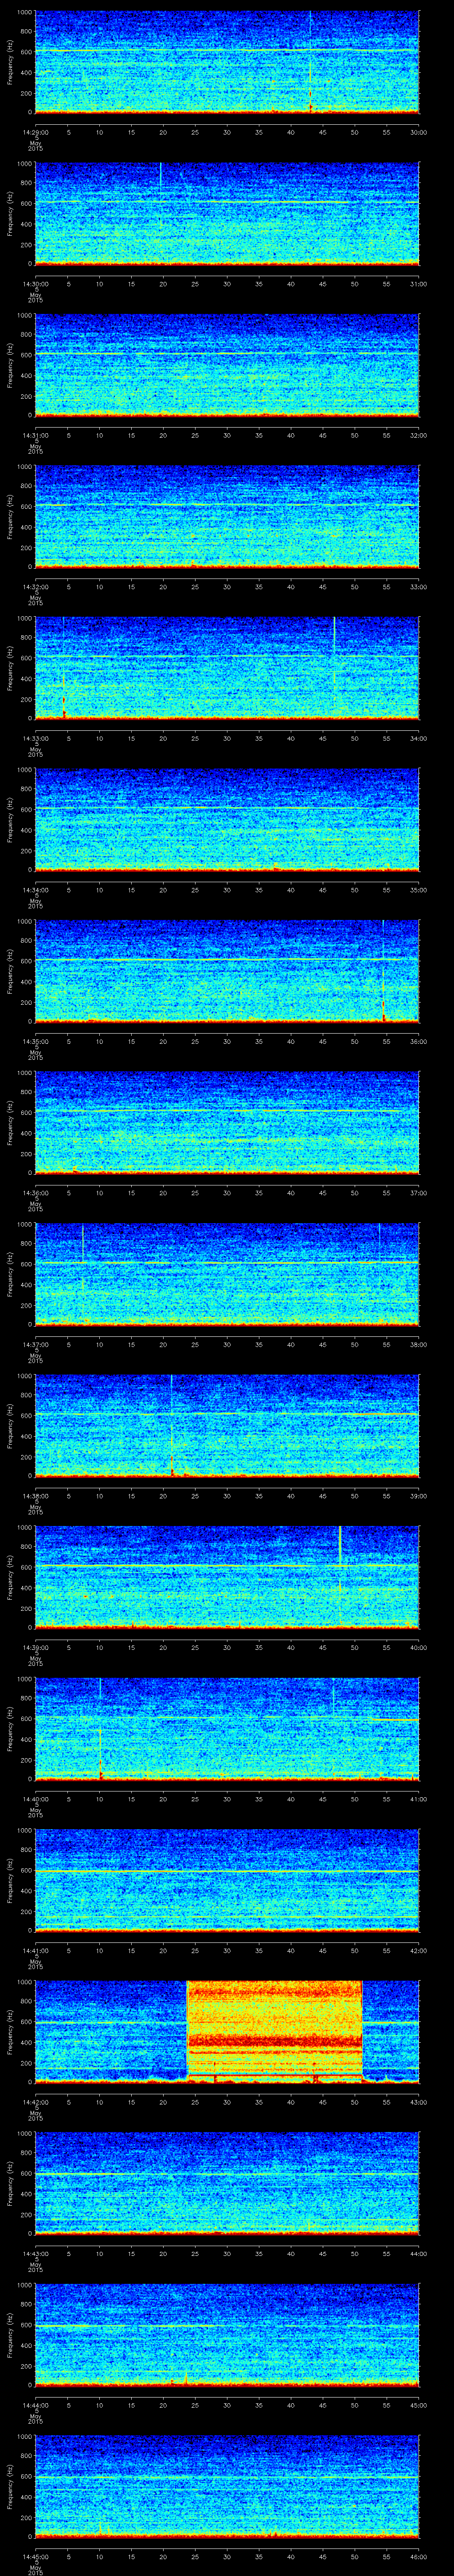Select the 40:00 end time label
The height and width of the screenshot is (2576, 454).
(418, 1647)
